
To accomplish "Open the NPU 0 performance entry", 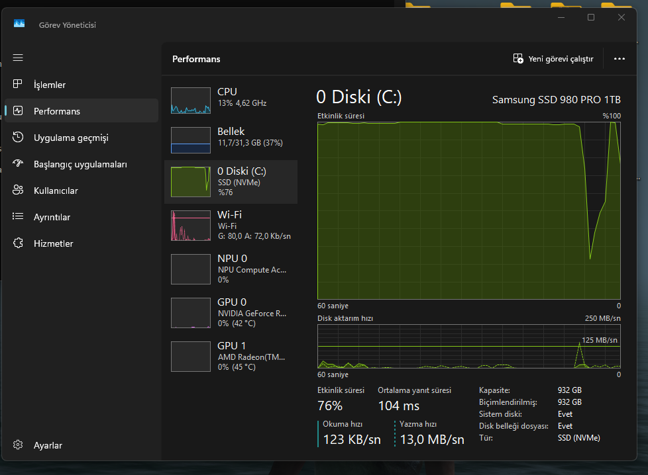I will click(x=231, y=269).
